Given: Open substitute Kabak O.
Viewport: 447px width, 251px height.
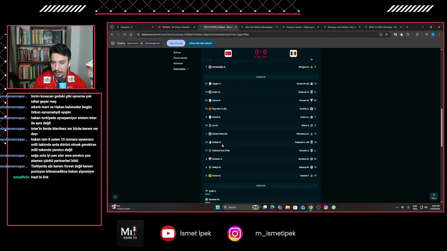Looking at the screenshot, I should (x=217, y=142).
